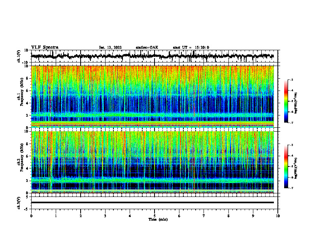Click time-axis tick label "7"

(x=204, y=216)
